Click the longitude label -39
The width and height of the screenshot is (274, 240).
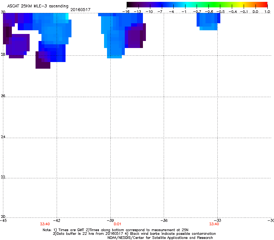[x=110, y=221]
